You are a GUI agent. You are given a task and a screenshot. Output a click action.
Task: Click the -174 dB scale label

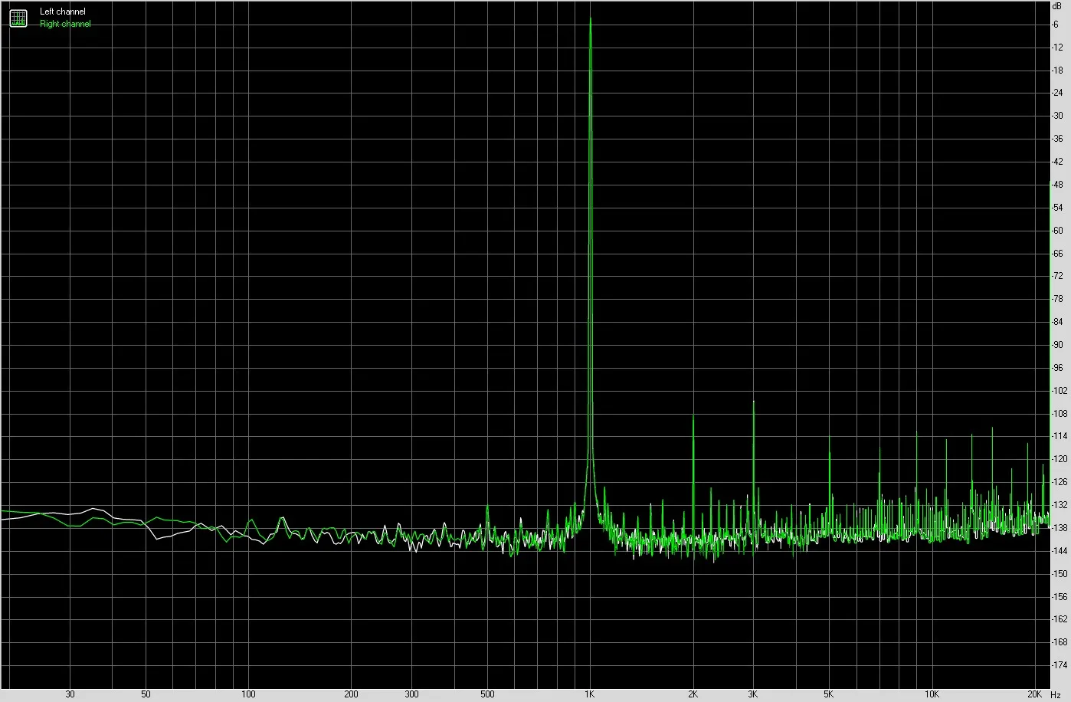pos(1059,664)
